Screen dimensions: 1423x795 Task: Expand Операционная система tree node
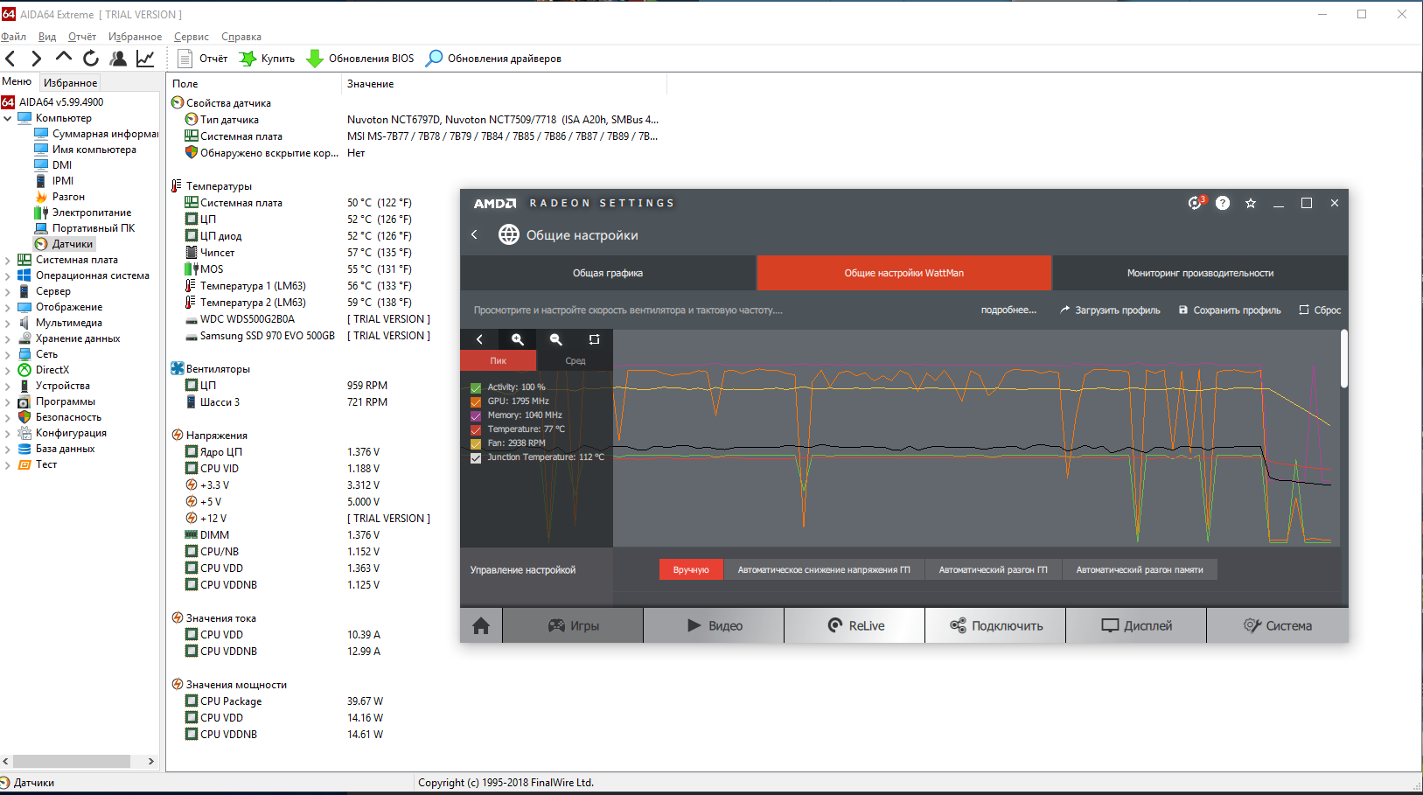pos(8,275)
